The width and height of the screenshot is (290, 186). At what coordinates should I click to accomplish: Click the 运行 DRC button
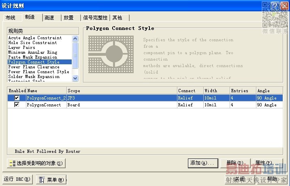[x=17, y=180]
